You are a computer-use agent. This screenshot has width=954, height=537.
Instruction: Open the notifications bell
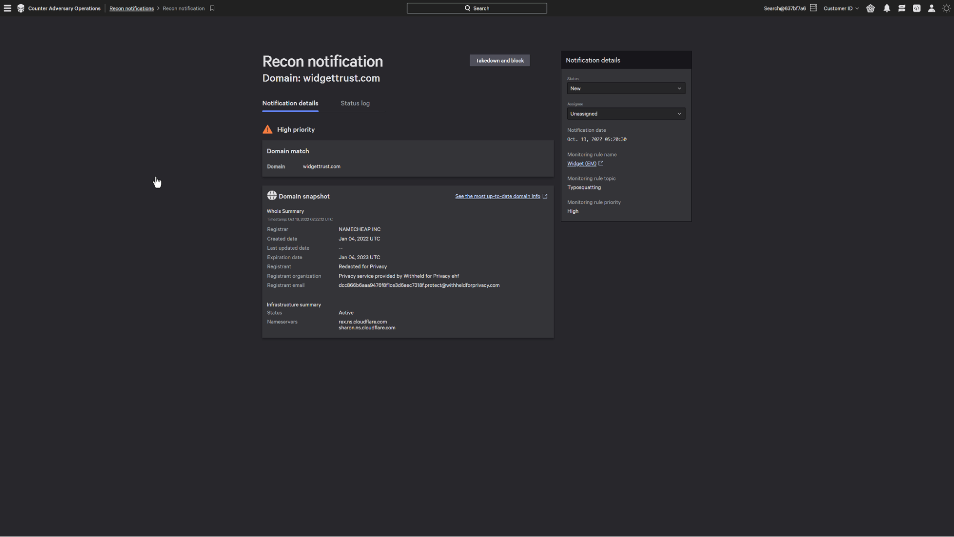pos(887,8)
